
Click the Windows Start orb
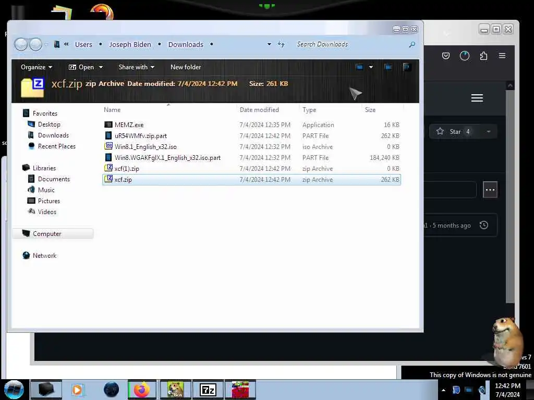14,390
